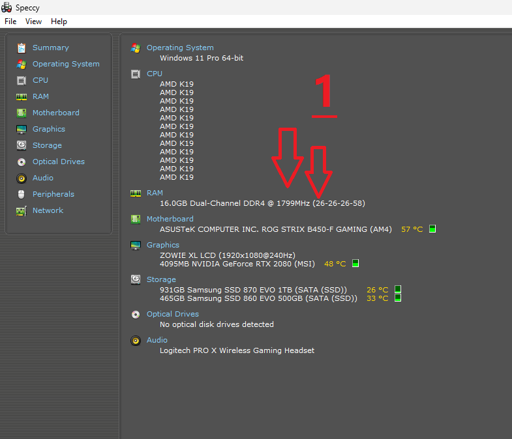Click the 26 °C drive temperature value

[x=377, y=290]
